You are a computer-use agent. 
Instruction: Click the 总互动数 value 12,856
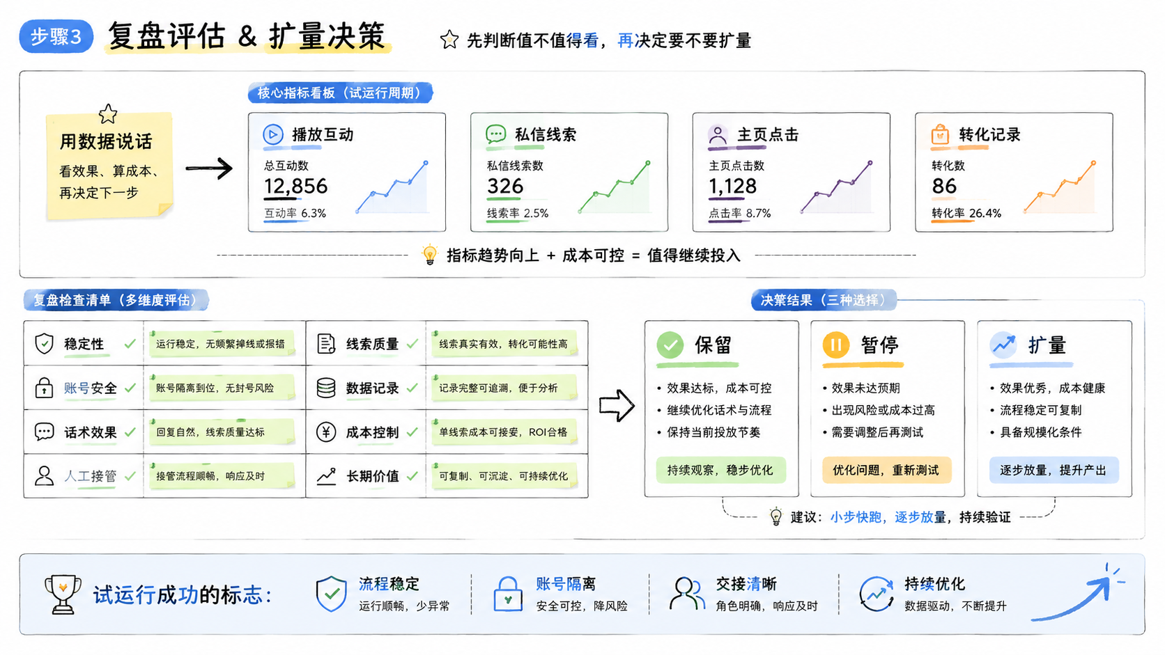295,186
